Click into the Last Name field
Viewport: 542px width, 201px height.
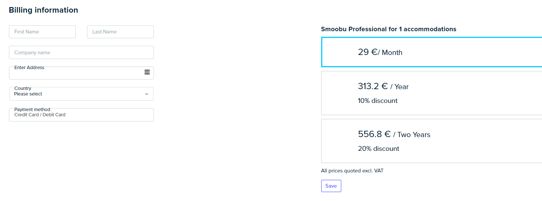[120, 32]
